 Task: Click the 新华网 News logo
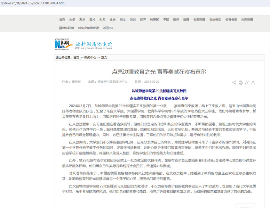click(x=64, y=44)
